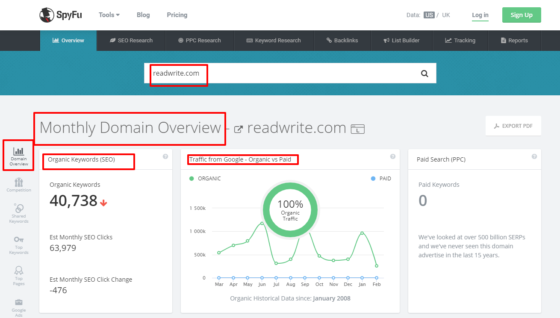
Task: Click the 100% Organic Traffic donut chart
Action: click(x=290, y=209)
